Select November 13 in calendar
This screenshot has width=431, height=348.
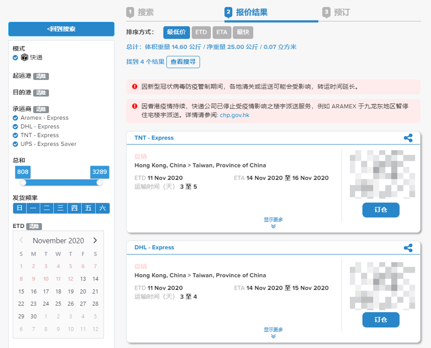point(83,279)
